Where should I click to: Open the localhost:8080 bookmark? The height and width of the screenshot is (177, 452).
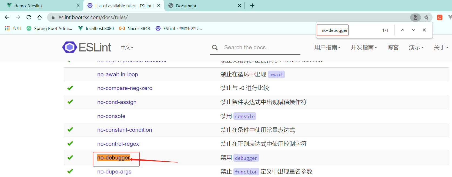click(96, 28)
